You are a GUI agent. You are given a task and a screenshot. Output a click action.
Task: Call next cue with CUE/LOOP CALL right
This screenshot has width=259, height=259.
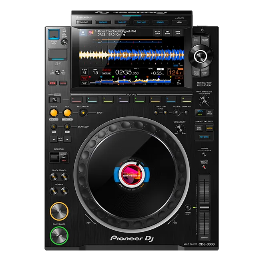click(x=165, y=113)
